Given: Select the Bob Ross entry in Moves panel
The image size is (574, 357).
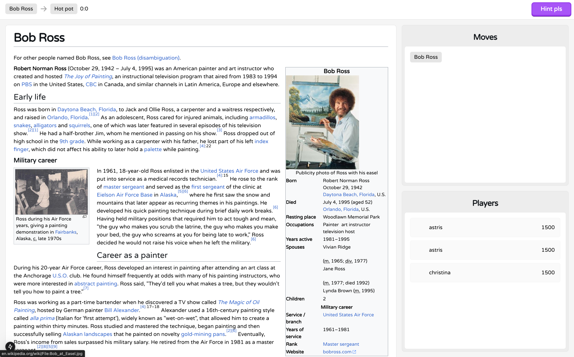Looking at the screenshot, I should coord(426,57).
